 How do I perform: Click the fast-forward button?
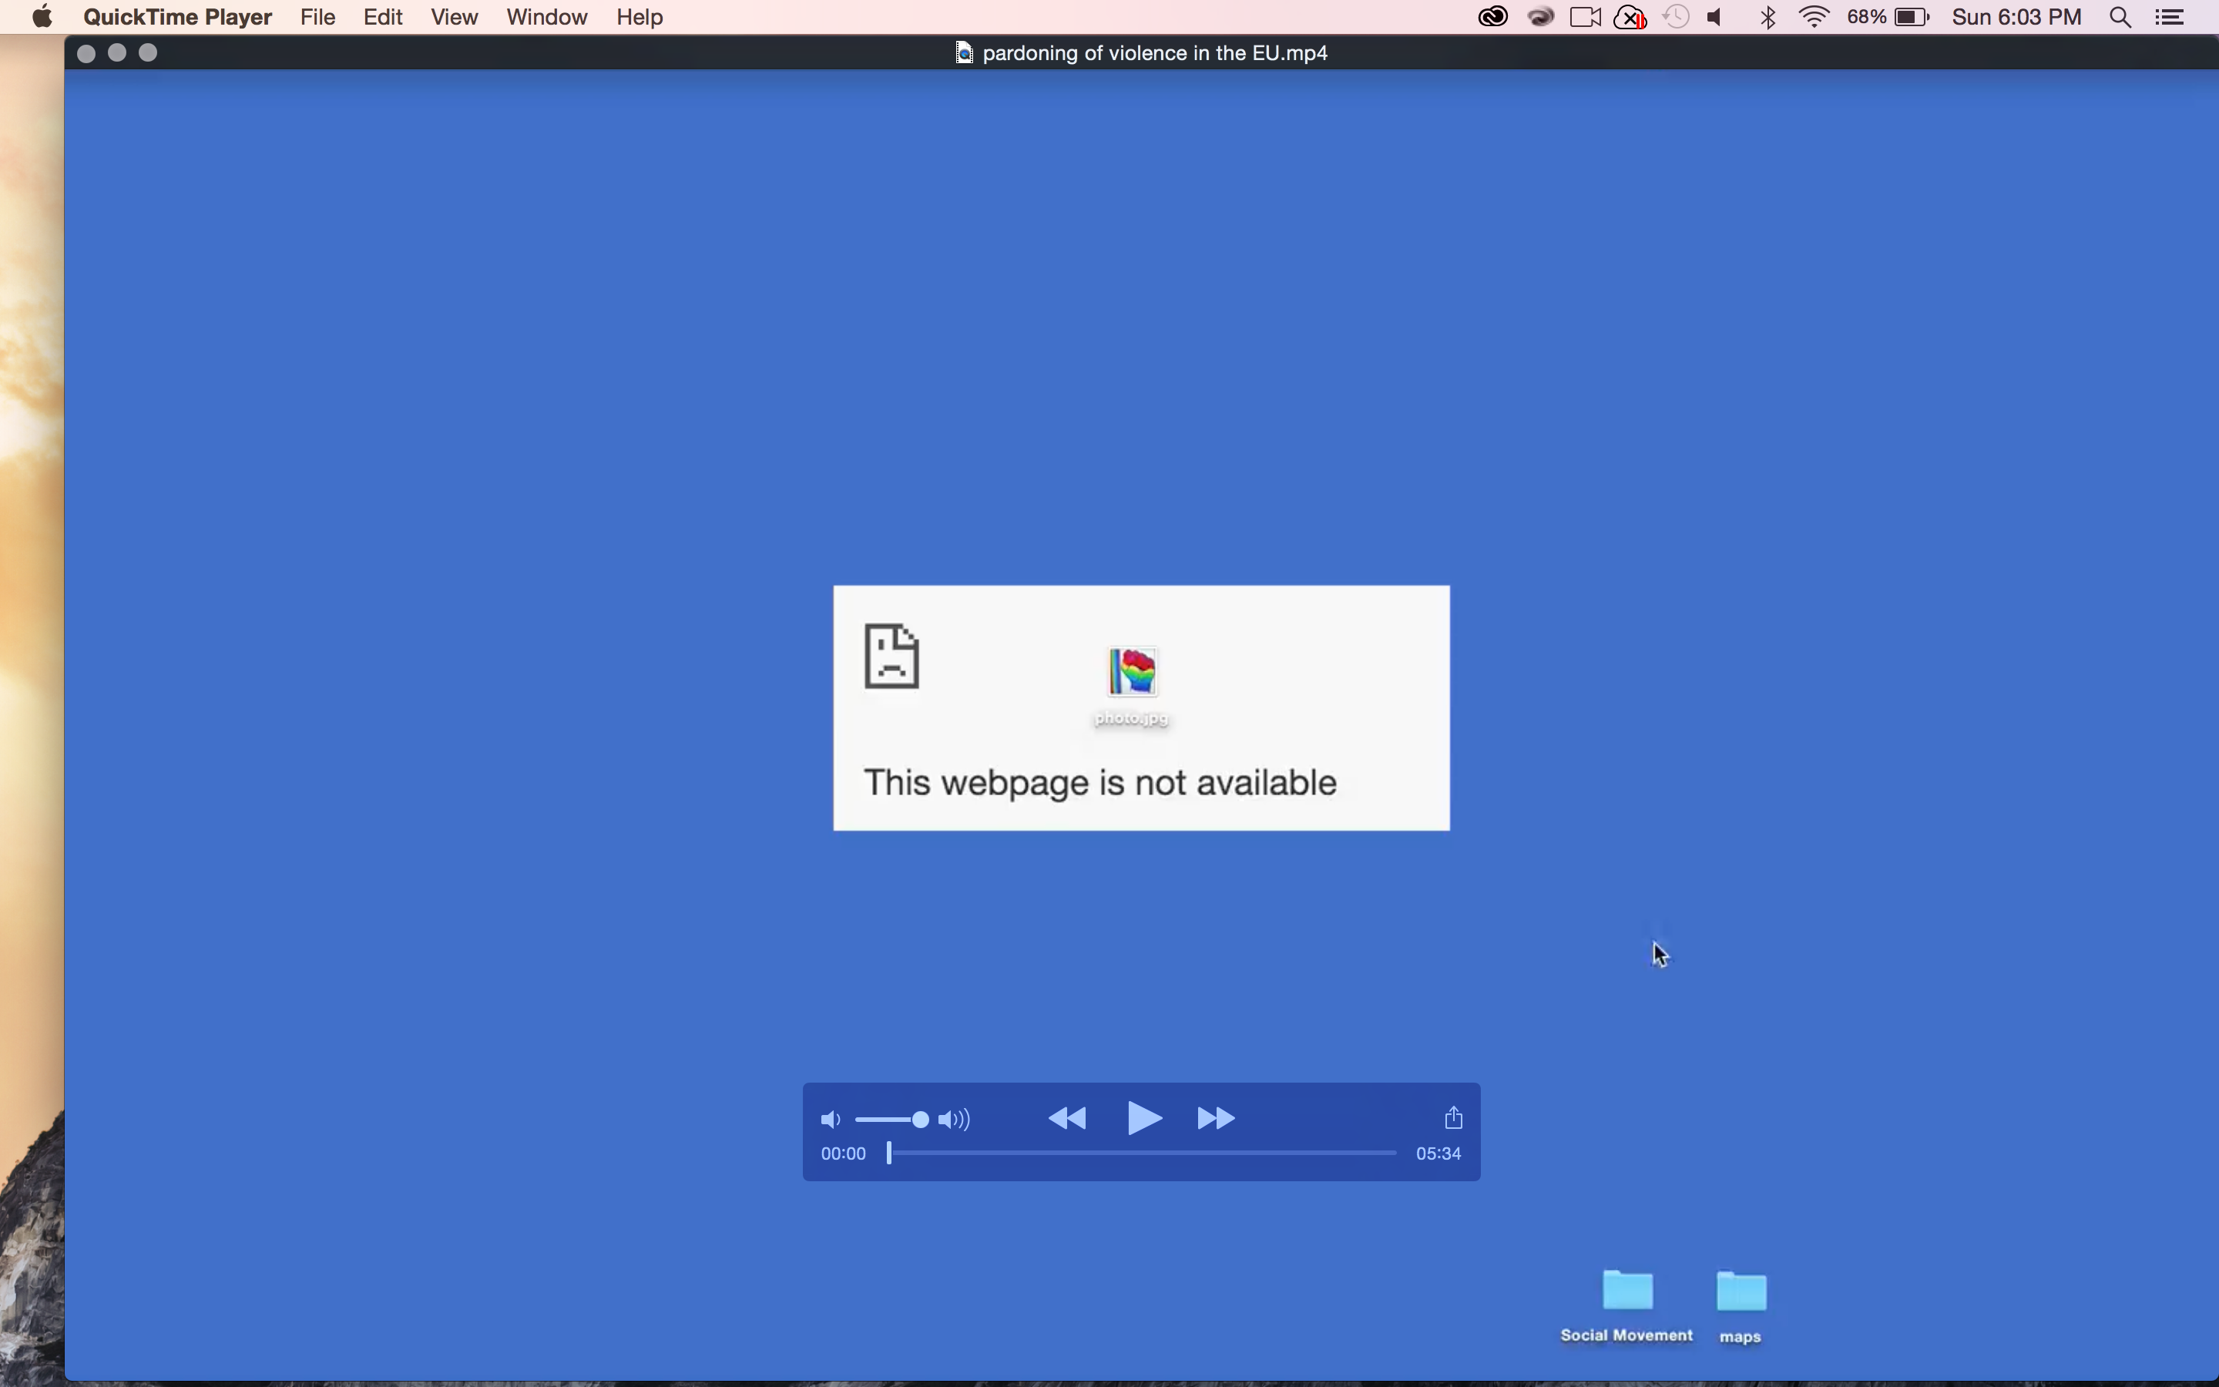click(x=1216, y=1118)
